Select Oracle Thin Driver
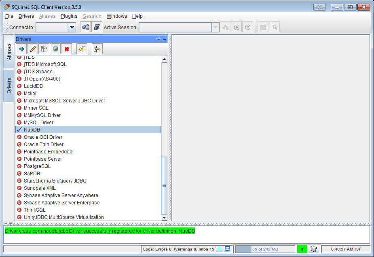Image resolution: width=374 pixels, height=257 pixels. click(88, 144)
